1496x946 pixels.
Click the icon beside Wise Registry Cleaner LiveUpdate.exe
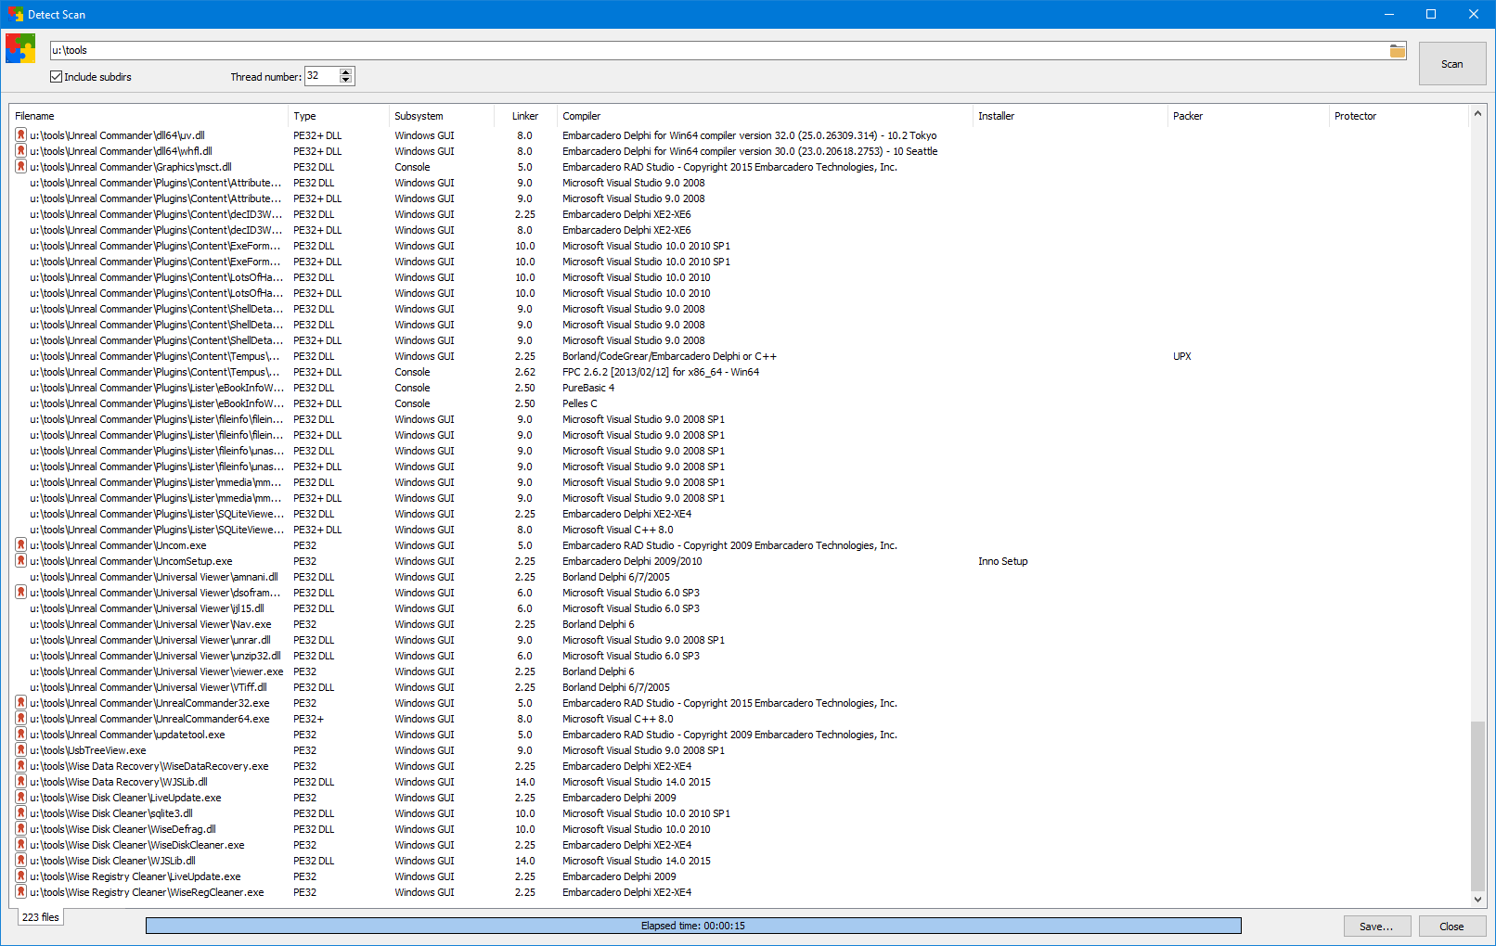(20, 876)
